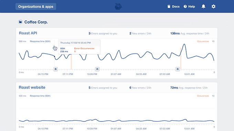View 6 new errors for Roast website
Viewport: 234px width, 131px height.
[x=140, y=88]
